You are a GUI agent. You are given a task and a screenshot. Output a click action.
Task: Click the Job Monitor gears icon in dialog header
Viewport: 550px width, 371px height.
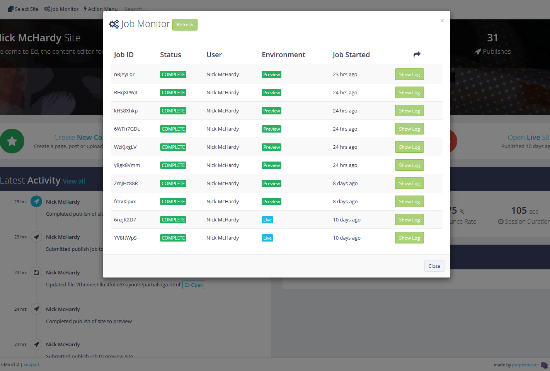point(114,24)
